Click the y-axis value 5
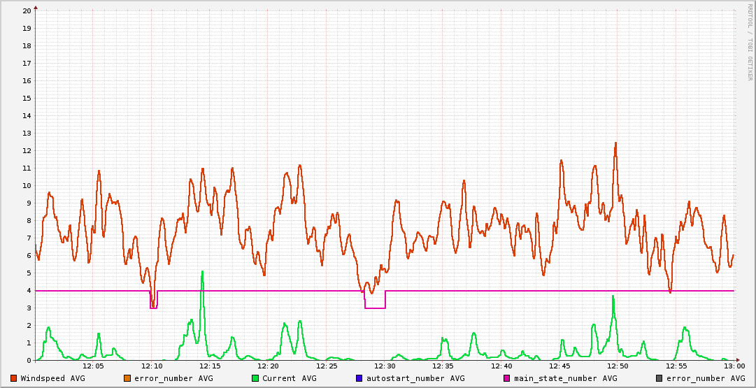756x388 pixels. pyautogui.click(x=29, y=273)
